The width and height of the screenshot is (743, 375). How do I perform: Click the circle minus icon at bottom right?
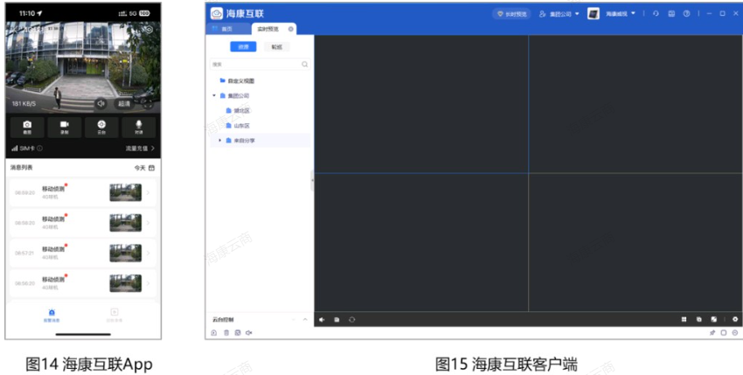click(735, 333)
